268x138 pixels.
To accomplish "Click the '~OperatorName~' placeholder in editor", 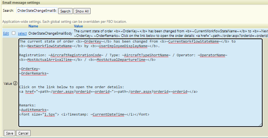I will pos(213,55).
